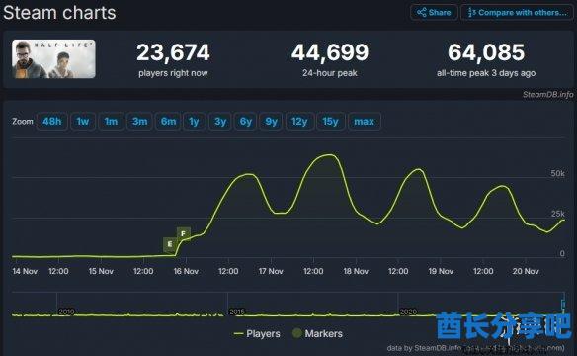Set chart zoom to 1m

[x=111, y=121]
